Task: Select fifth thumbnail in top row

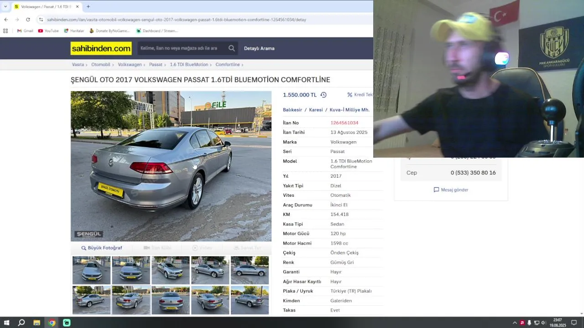Action: pyautogui.click(x=250, y=270)
